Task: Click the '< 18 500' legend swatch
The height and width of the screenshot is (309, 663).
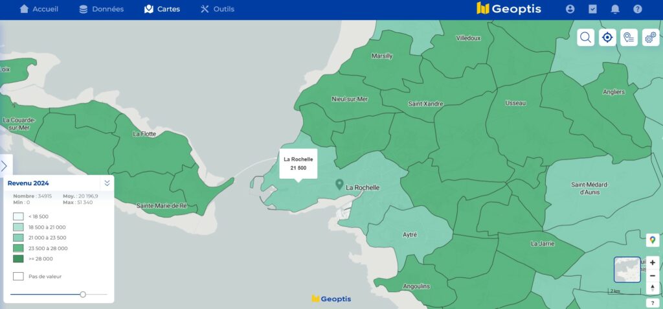Action: pyautogui.click(x=18, y=216)
